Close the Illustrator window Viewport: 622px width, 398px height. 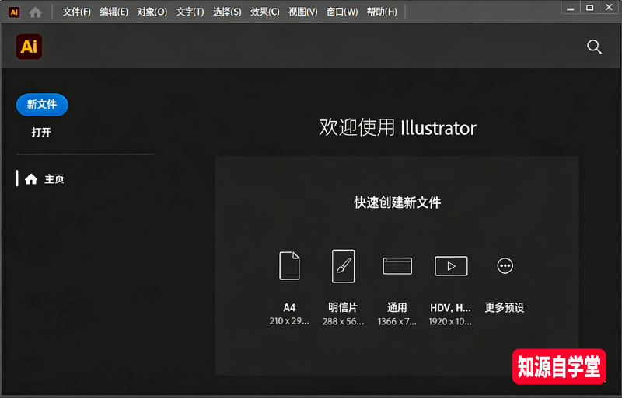(609, 8)
